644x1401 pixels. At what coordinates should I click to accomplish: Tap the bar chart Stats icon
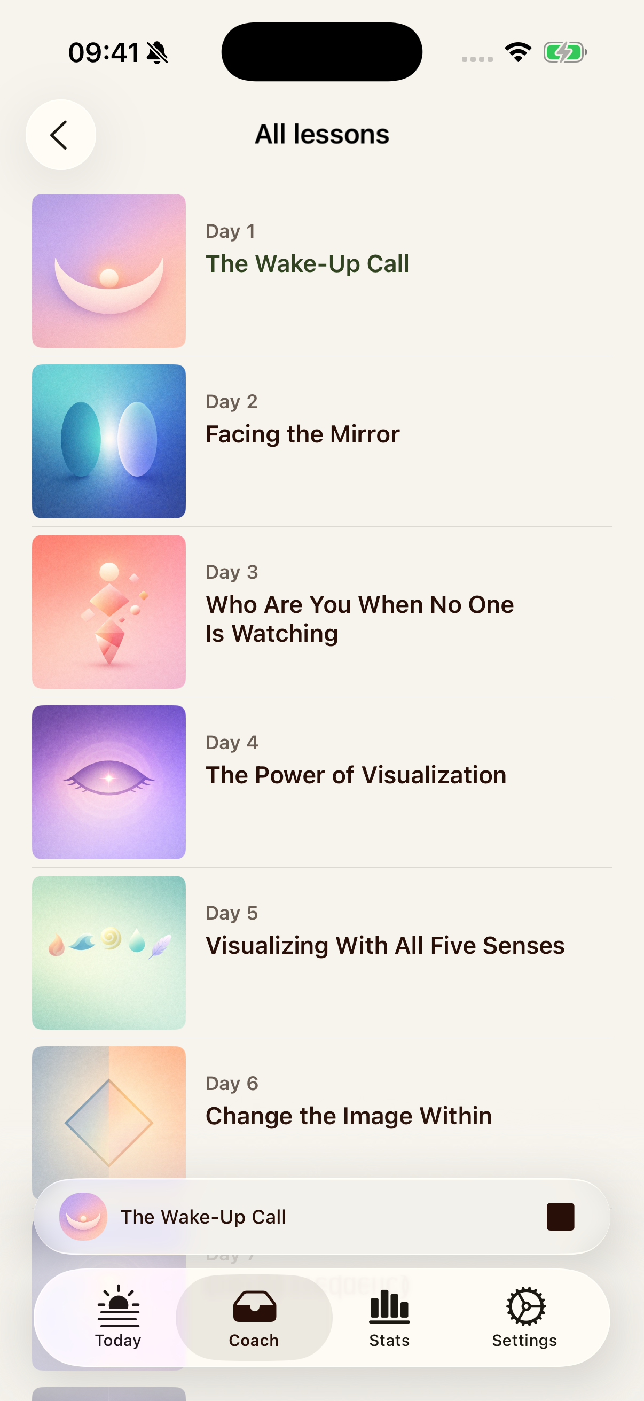pos(389,1305)
